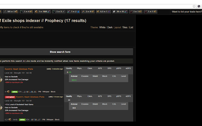Open wiki link for the 2 minutes ago listing
The height and width of the screenshot is (126, 202).
[49, 69]
